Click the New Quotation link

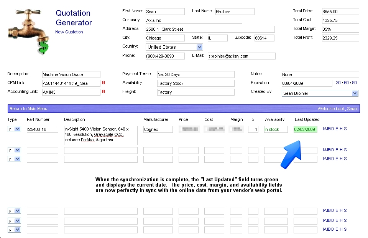(69, 32)
